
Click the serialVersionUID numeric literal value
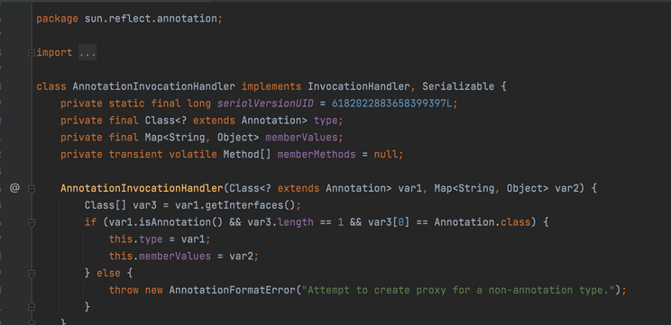[x=392, y=104]
